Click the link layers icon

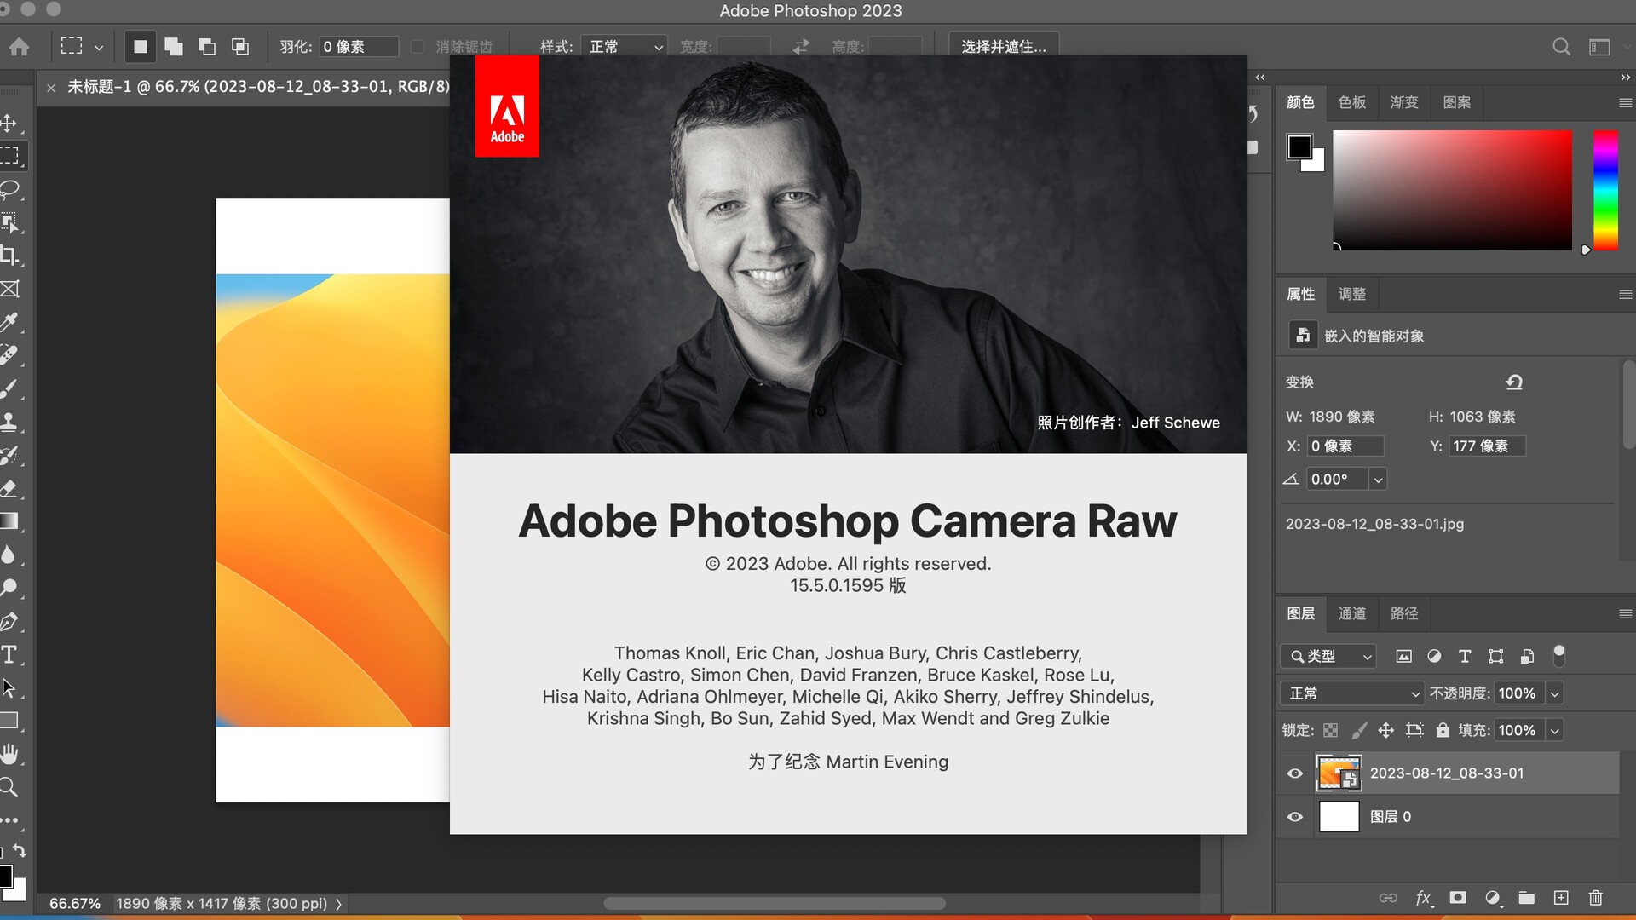click(x=1388, y=898)
